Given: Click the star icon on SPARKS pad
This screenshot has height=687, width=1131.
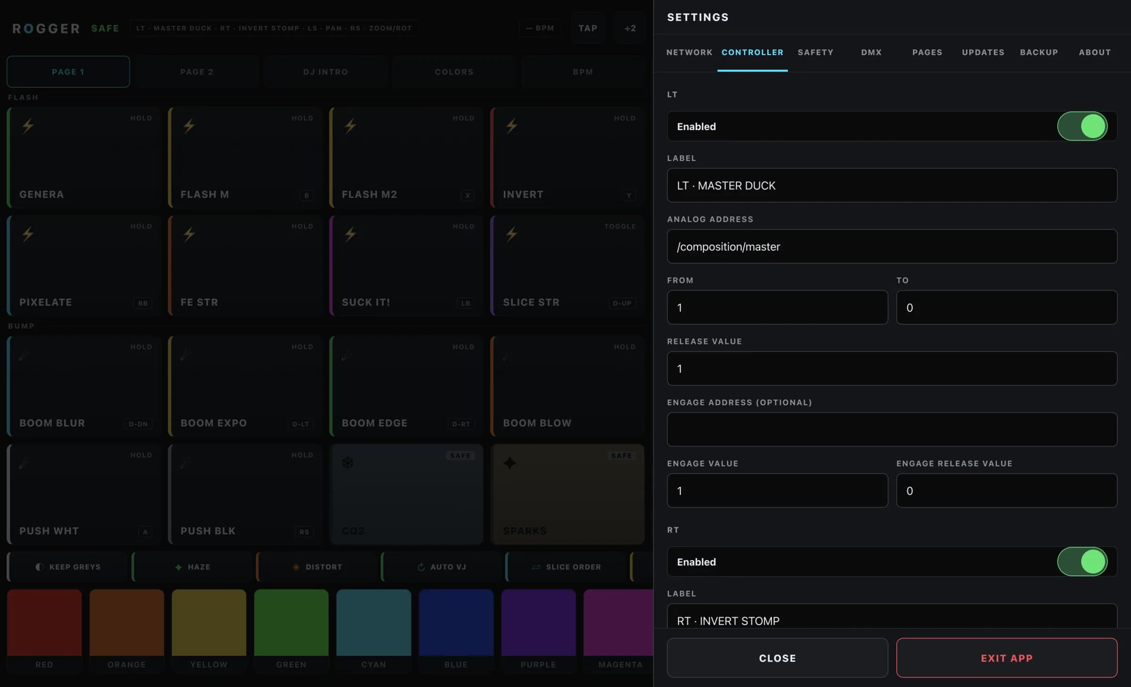Looking at the screenshot, I should [509, 463].
